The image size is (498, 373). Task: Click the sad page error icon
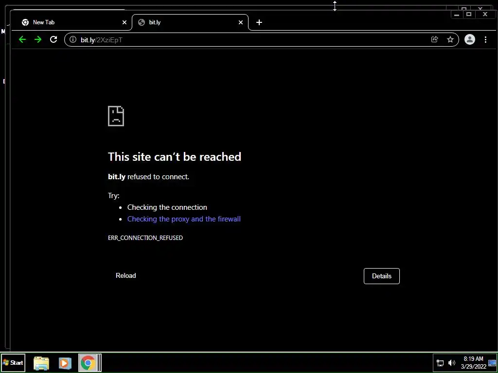point(116,116)
